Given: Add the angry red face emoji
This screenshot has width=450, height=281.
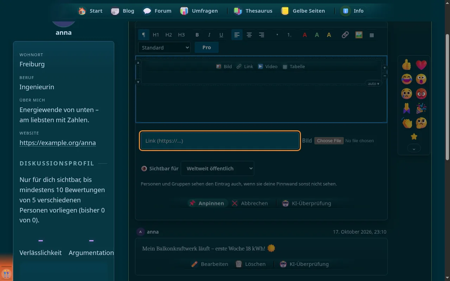Looking at the screenshot, I should tap(421, 94).
